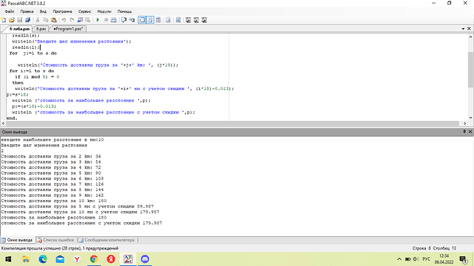Click the Paste clipboard toolbar icon

pos(54,20)
